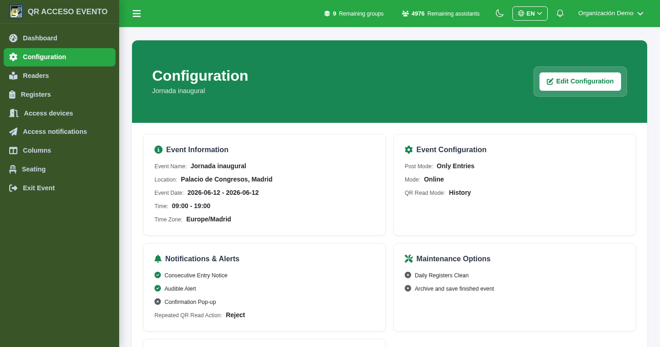Click the 9 Remaining groups counter

[x=354, y=14]
